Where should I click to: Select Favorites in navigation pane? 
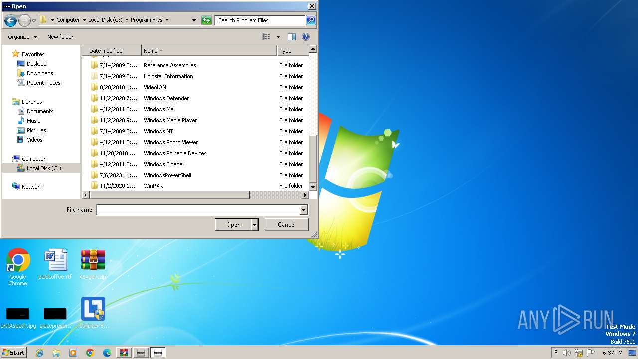pyautogui.click(x=33, y=54)
